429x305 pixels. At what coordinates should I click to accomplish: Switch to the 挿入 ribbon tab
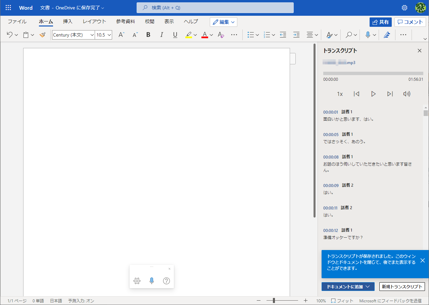coord(68,21)
